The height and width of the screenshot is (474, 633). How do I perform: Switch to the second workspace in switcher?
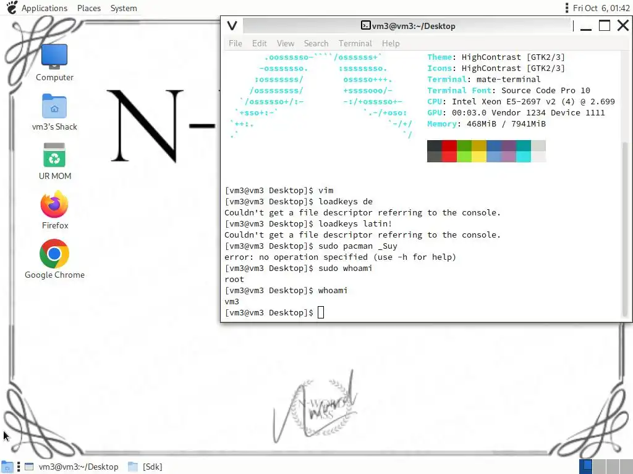tap(599, 467)
